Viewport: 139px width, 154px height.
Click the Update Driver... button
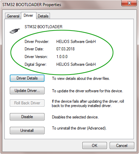pos(27,91)
